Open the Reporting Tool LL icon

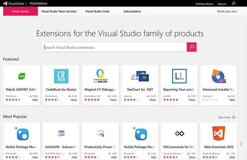(x=179, y=76)
